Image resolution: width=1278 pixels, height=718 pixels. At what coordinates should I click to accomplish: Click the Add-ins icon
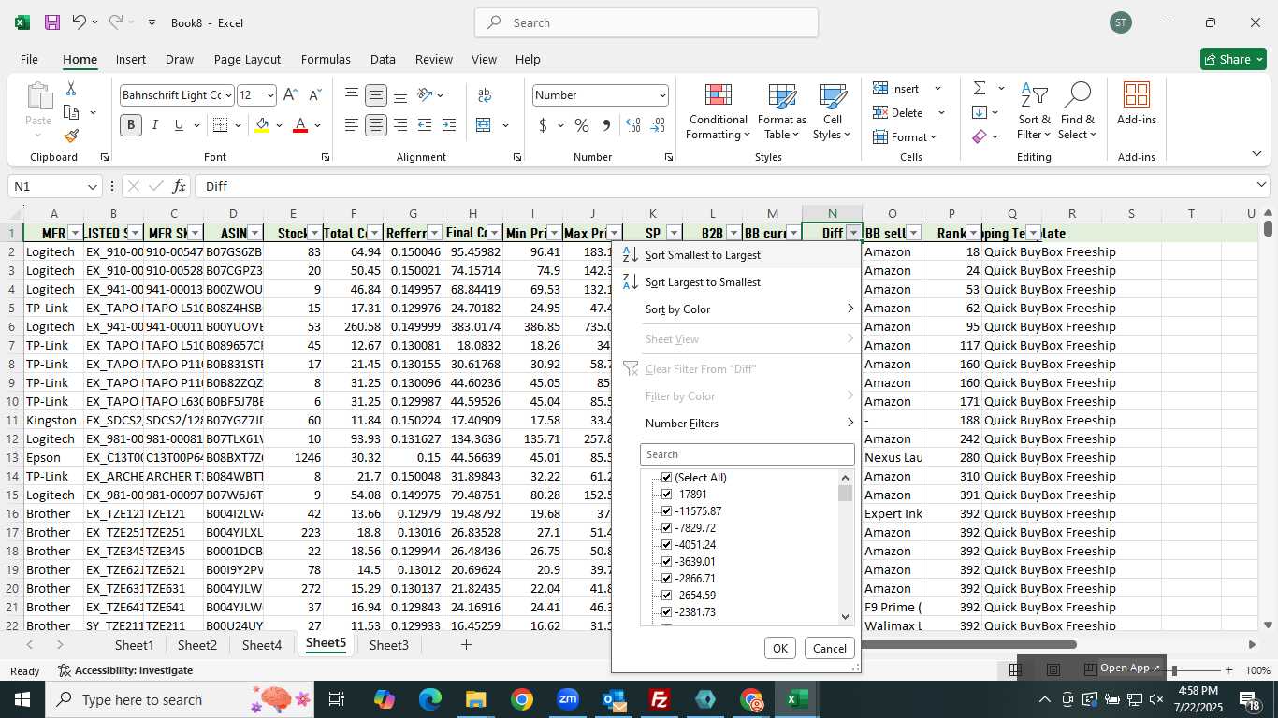[x=1137, y=104]
